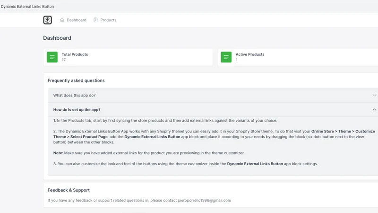Click the lightning bolt app logo
378x213 pixels.
[x=48, y=20]
